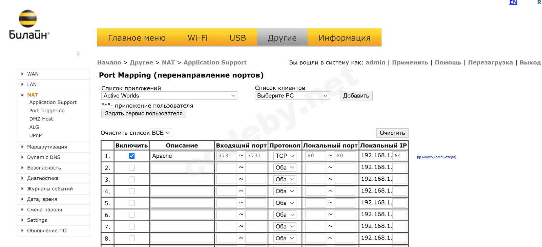This screenshot has width=542, height=247.
Task: Open ALG in sidebar
Action: click(x=34, y=127)
